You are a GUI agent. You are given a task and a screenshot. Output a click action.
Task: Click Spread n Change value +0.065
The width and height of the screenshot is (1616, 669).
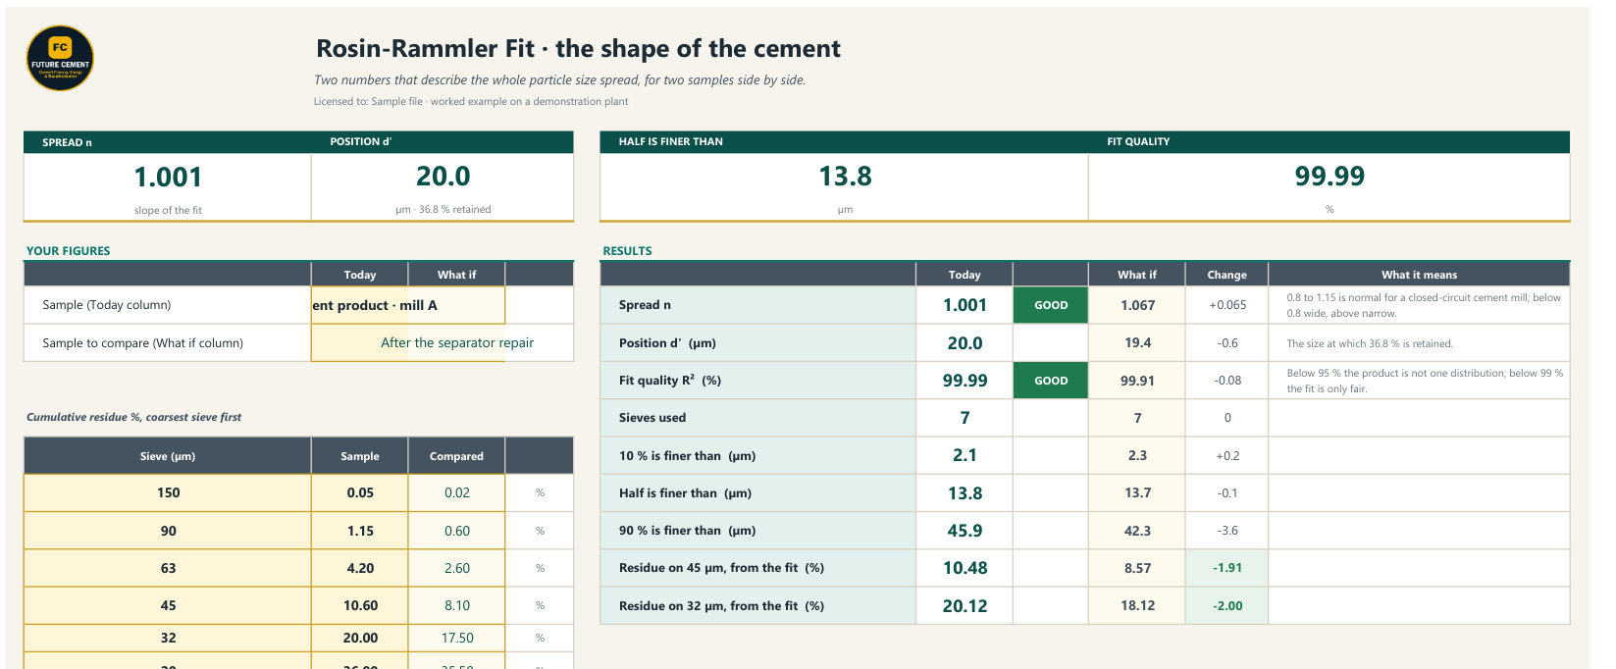click(1227, 305)
